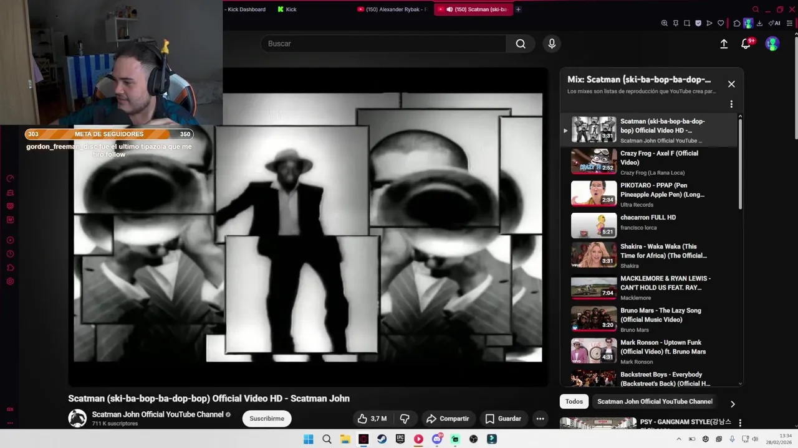Start voice search with the microphone icon
The height and width of the screenshot is (448, 798).
551,44
